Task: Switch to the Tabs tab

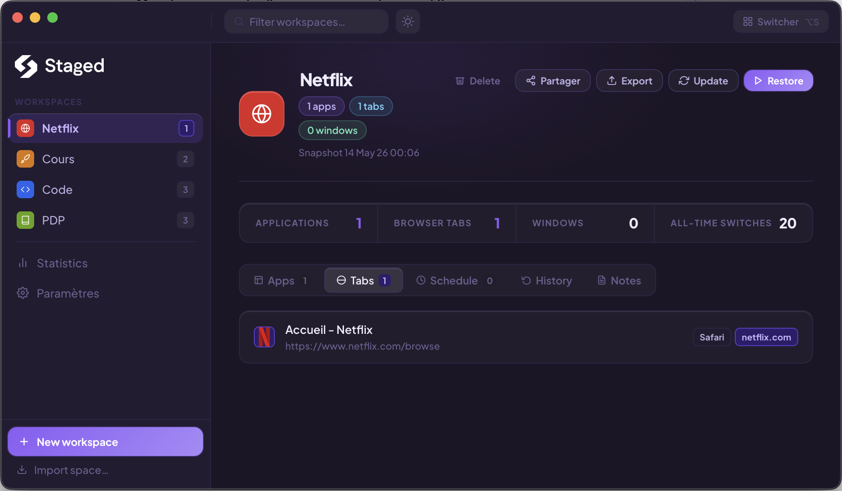Action: tap(363, 281)
